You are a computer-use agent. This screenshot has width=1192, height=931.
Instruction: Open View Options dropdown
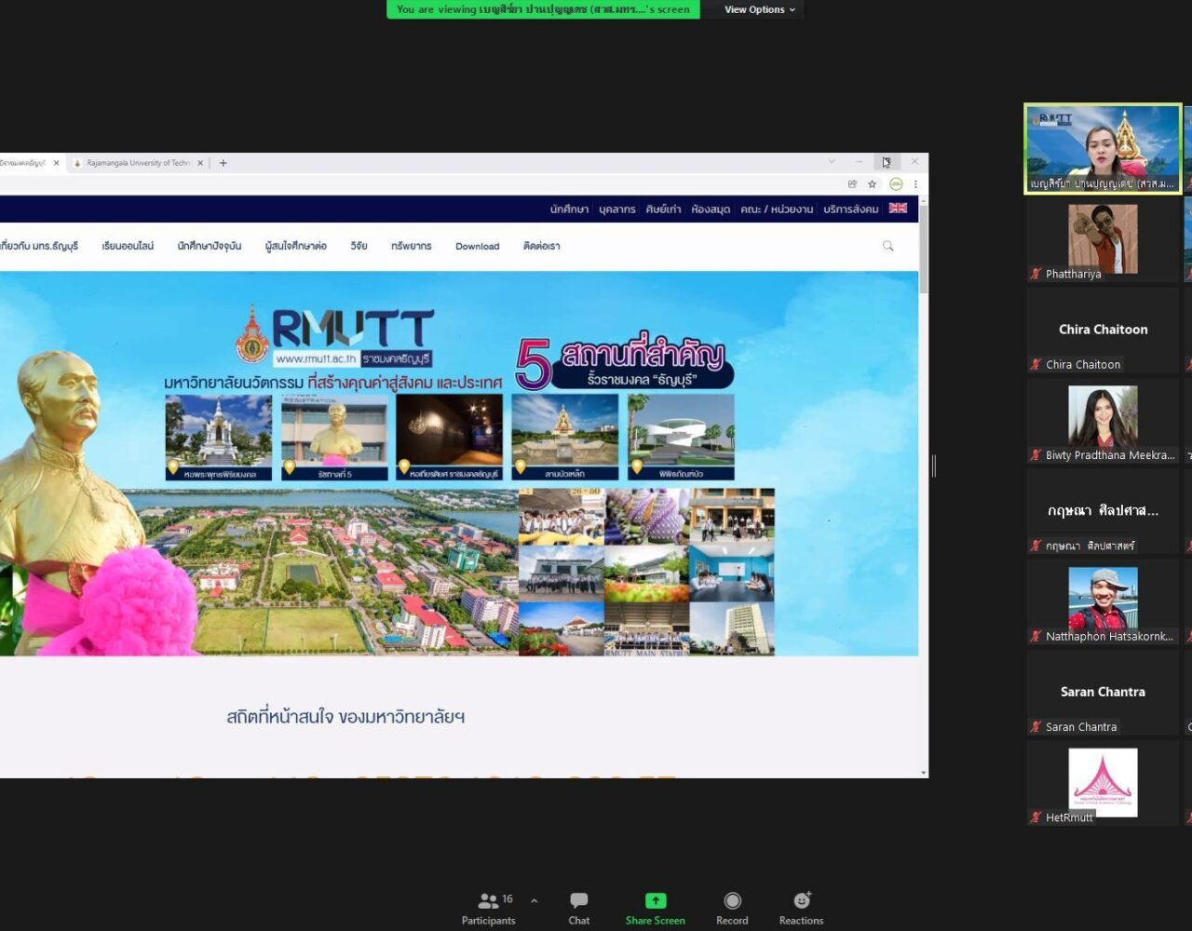click(x=760, y=9)
